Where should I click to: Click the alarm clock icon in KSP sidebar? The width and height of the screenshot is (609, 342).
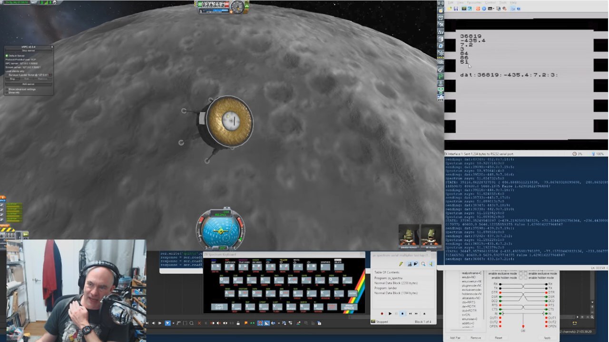tap(441, 18)
